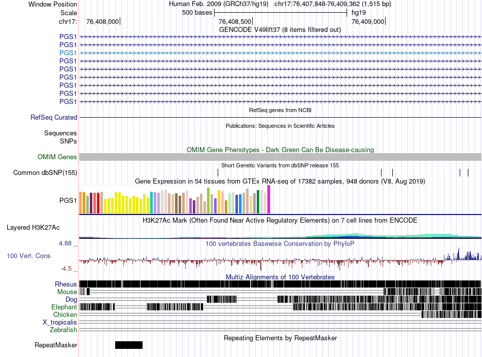Click the RefSeq Curated gene intron line
The height and width of the screenshot is (357, 482).
point(280,117)
